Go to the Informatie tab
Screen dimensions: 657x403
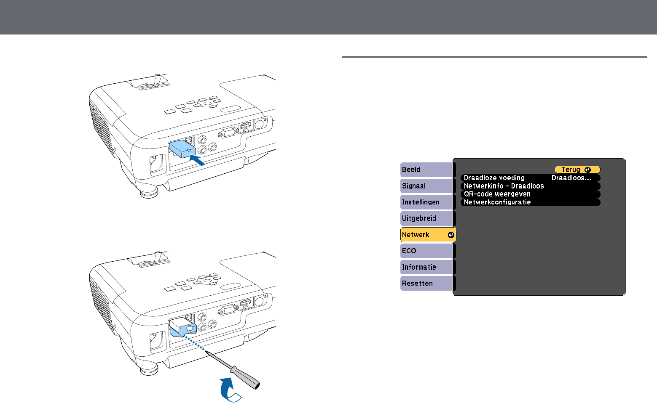[x=426, y=267]
